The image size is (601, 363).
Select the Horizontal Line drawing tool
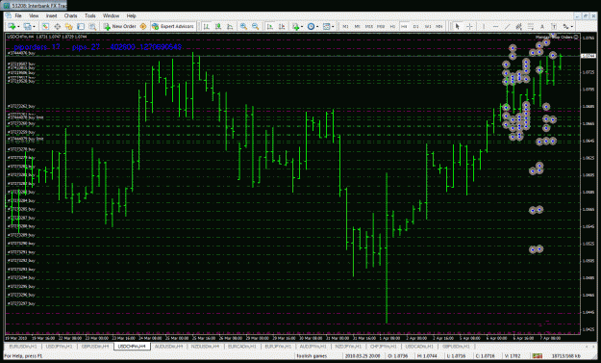tap(495, 26)
